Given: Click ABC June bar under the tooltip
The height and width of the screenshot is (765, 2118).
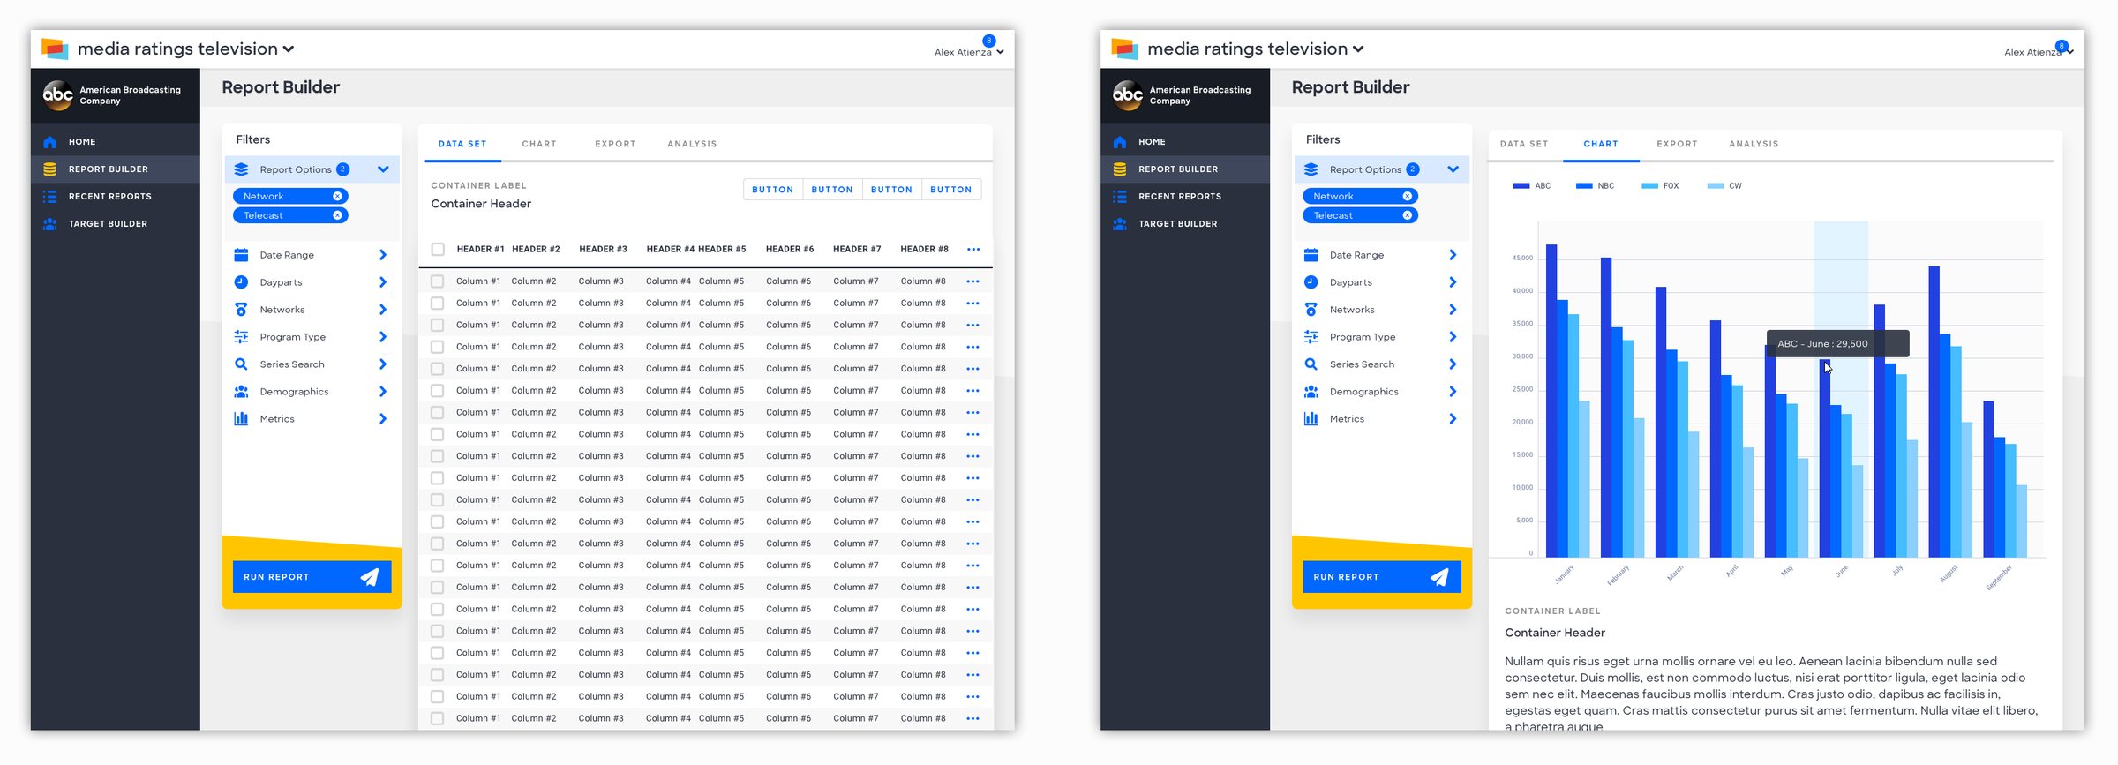Looking at the screenshot, I should tap(1825, 459).
